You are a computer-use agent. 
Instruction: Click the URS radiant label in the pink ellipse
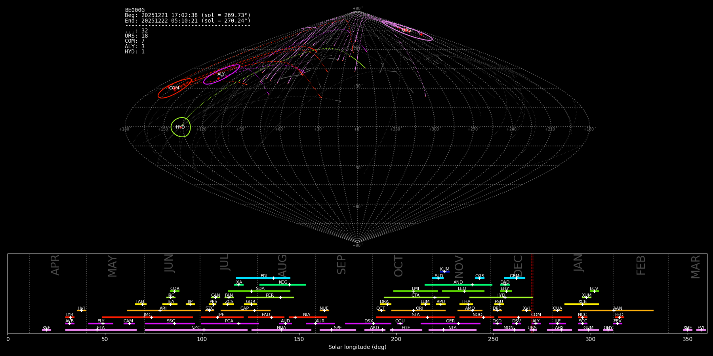point(406,30)
